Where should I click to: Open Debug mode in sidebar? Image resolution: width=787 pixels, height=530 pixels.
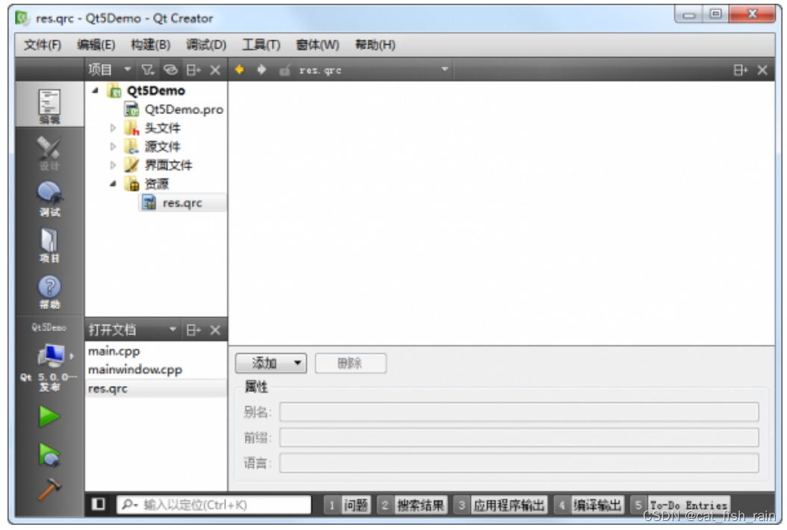[49, 199]
